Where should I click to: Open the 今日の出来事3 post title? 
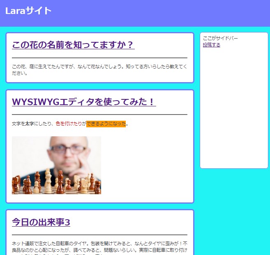click(41, 222)
